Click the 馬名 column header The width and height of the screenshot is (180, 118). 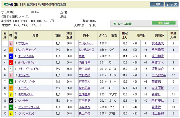pos(35,35)
